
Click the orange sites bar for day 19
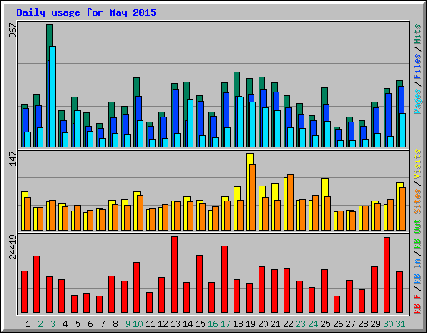253,197
